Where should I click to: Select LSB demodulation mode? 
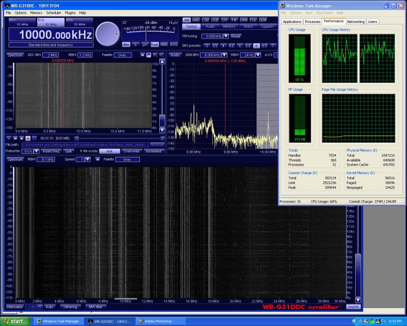pos(206,20)
